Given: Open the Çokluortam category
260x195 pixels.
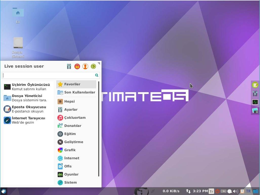Looking at the screenshot, I should tap(76, 118).
